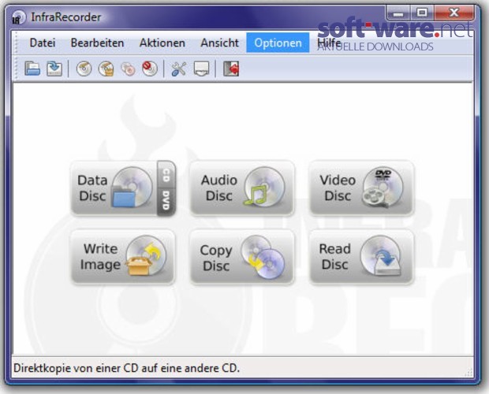This screenshot has width=489, height=394.
Task: Choose the CD option on Data Disc
Action: 166,175
